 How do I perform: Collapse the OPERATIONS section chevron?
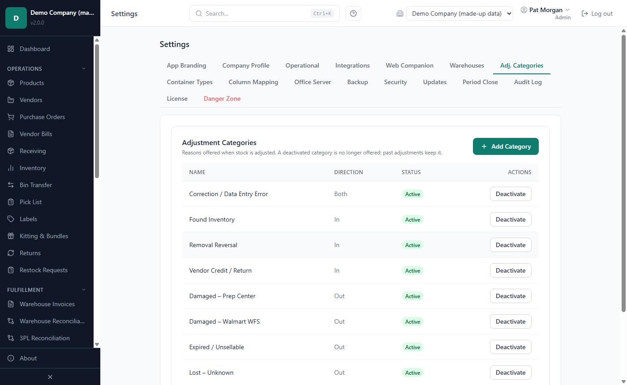[83, 68]
